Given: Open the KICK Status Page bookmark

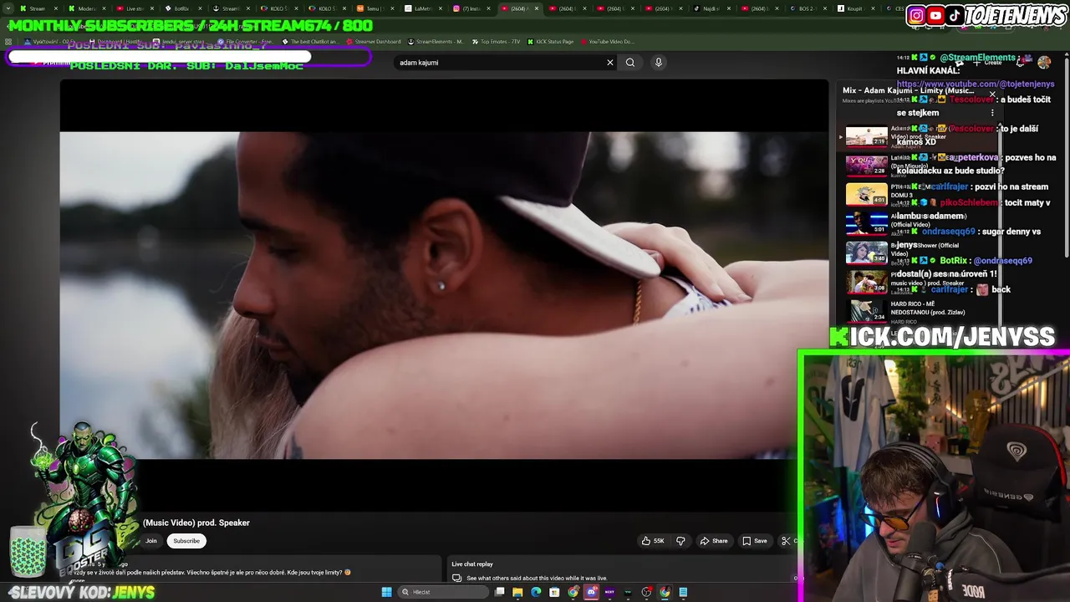Looking at the screenshot, I should pyautogui.click(x=550, y=41).
